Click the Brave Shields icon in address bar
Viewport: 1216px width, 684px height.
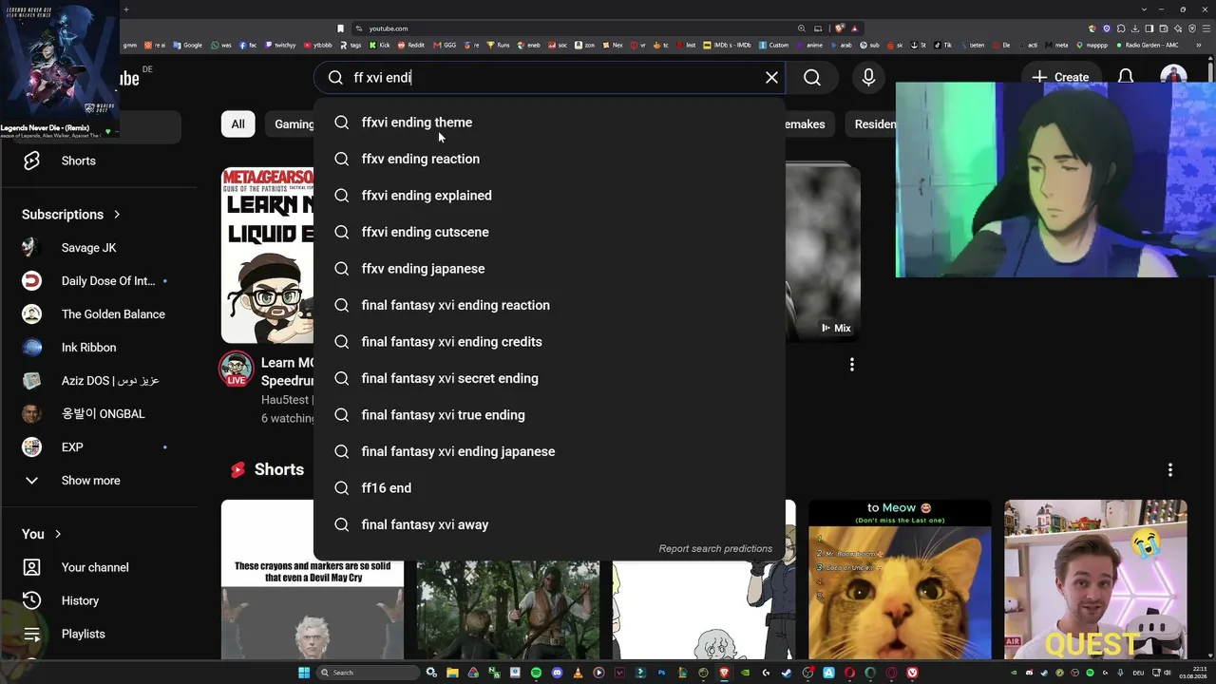pos(839,28)
